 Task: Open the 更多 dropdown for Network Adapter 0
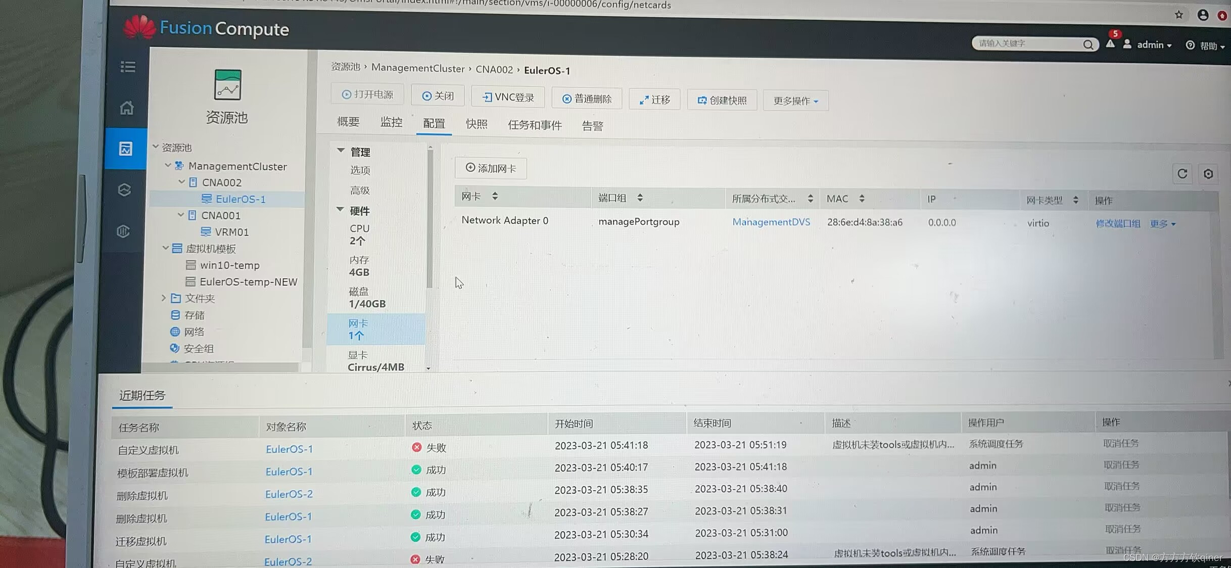tap(1163, 224)
